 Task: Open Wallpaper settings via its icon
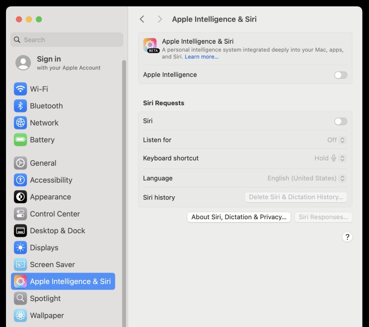[20, 315]
